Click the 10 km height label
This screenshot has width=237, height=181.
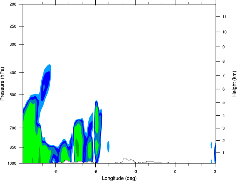click(224, 32)
